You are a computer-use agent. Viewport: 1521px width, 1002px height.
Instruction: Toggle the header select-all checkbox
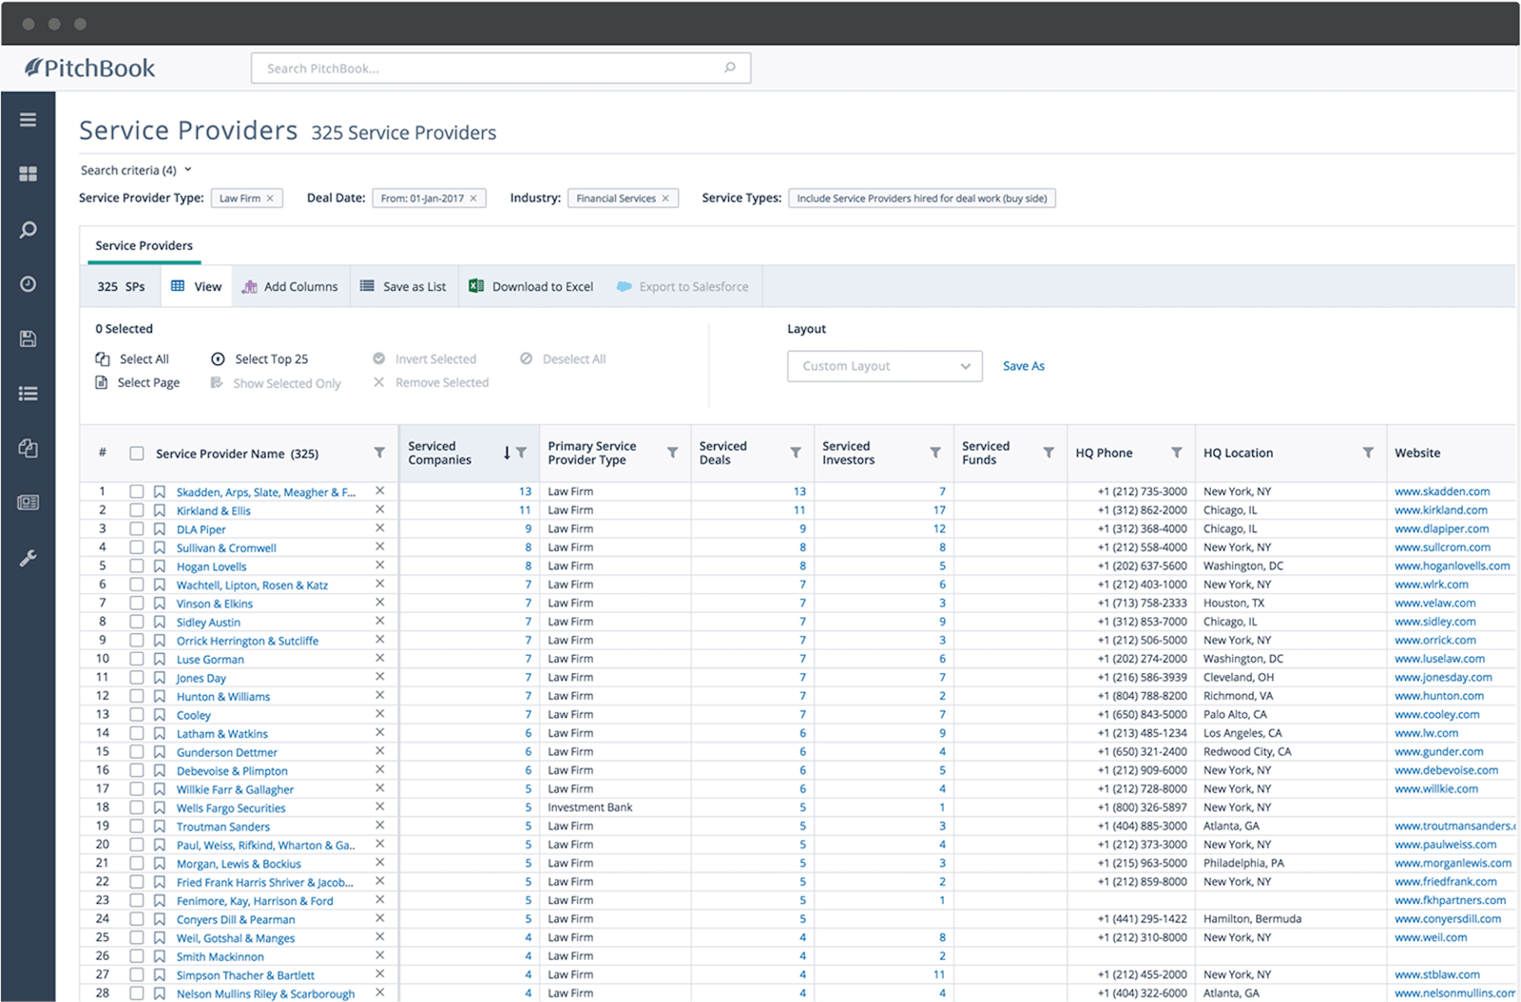(x=137, y=453)
